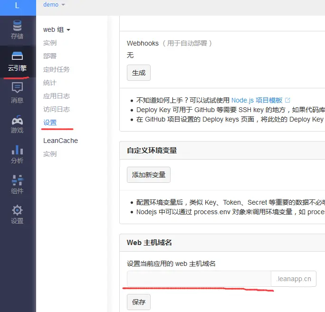Click the 添加新变量 button

[149, 175]
